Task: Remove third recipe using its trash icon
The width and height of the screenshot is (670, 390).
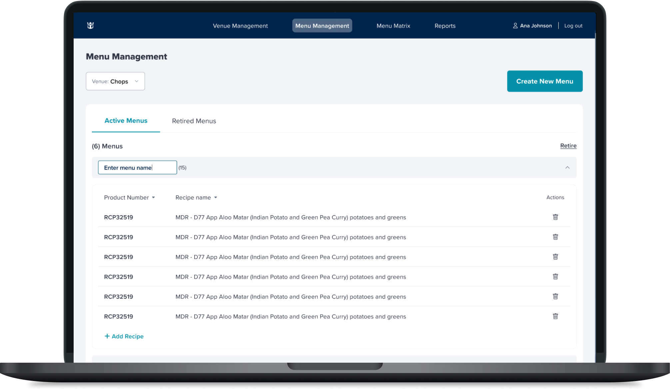Action: [555, 257]
